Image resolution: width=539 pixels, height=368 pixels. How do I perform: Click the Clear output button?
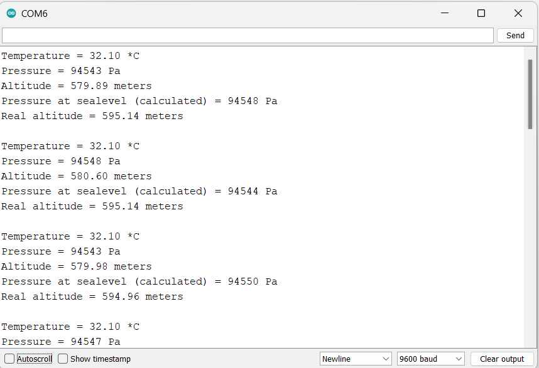[501, 359]
